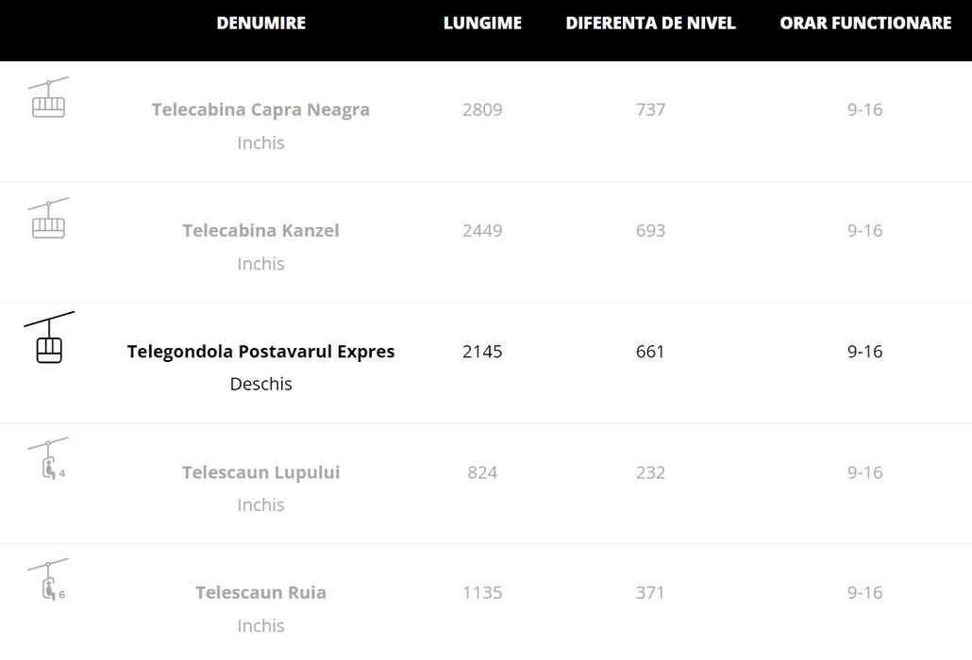Click the length value 1135 for Ruia
Screen dimensions: 972x660
point(482,592)
